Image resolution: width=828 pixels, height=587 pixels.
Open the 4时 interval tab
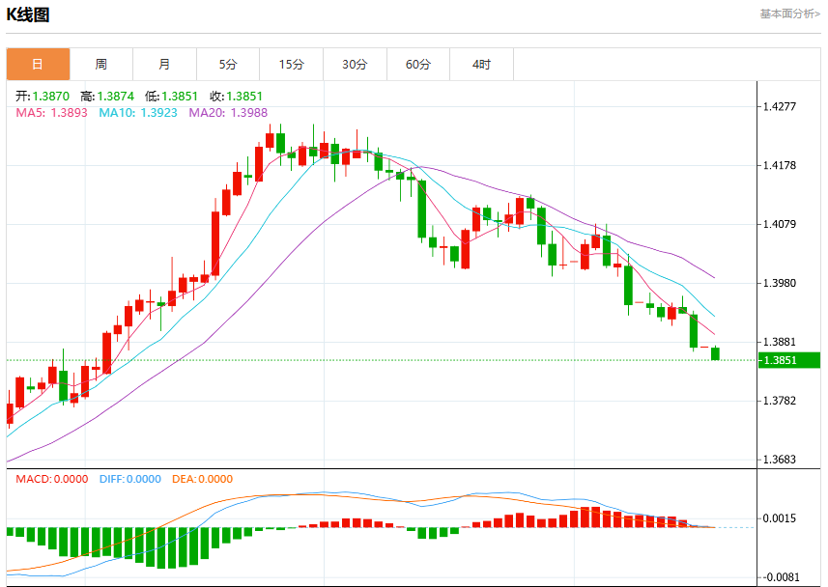pyautogui.click(x=481, y=65)
